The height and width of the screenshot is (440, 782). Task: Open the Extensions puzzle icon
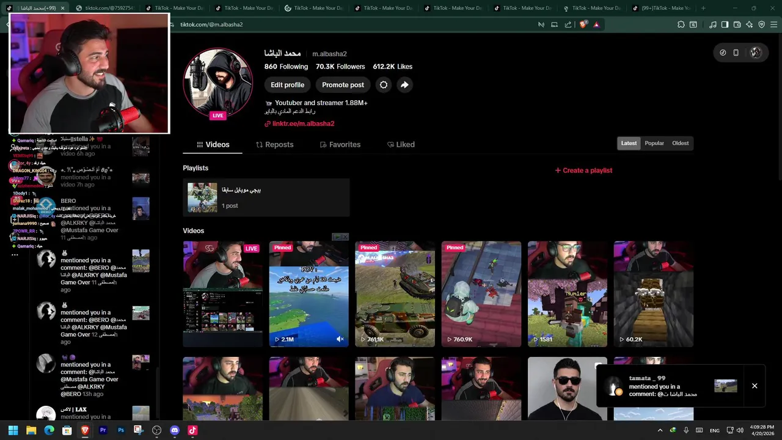point(681,24)
